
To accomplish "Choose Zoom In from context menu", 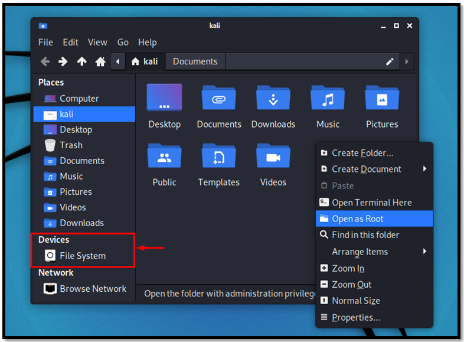I will [x=374, y=268].
